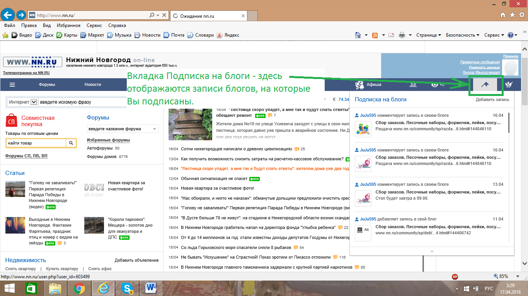Click the Добавить запись link
This screenshot has height=296, width=528.
click(x=492, y=99)
